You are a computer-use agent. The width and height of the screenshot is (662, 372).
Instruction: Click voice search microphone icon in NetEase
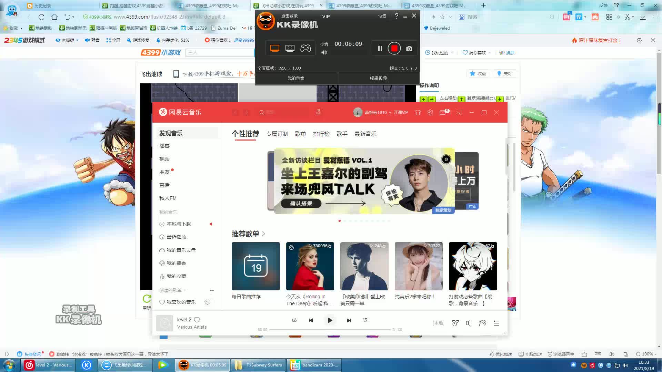click(x=318, y=112)
